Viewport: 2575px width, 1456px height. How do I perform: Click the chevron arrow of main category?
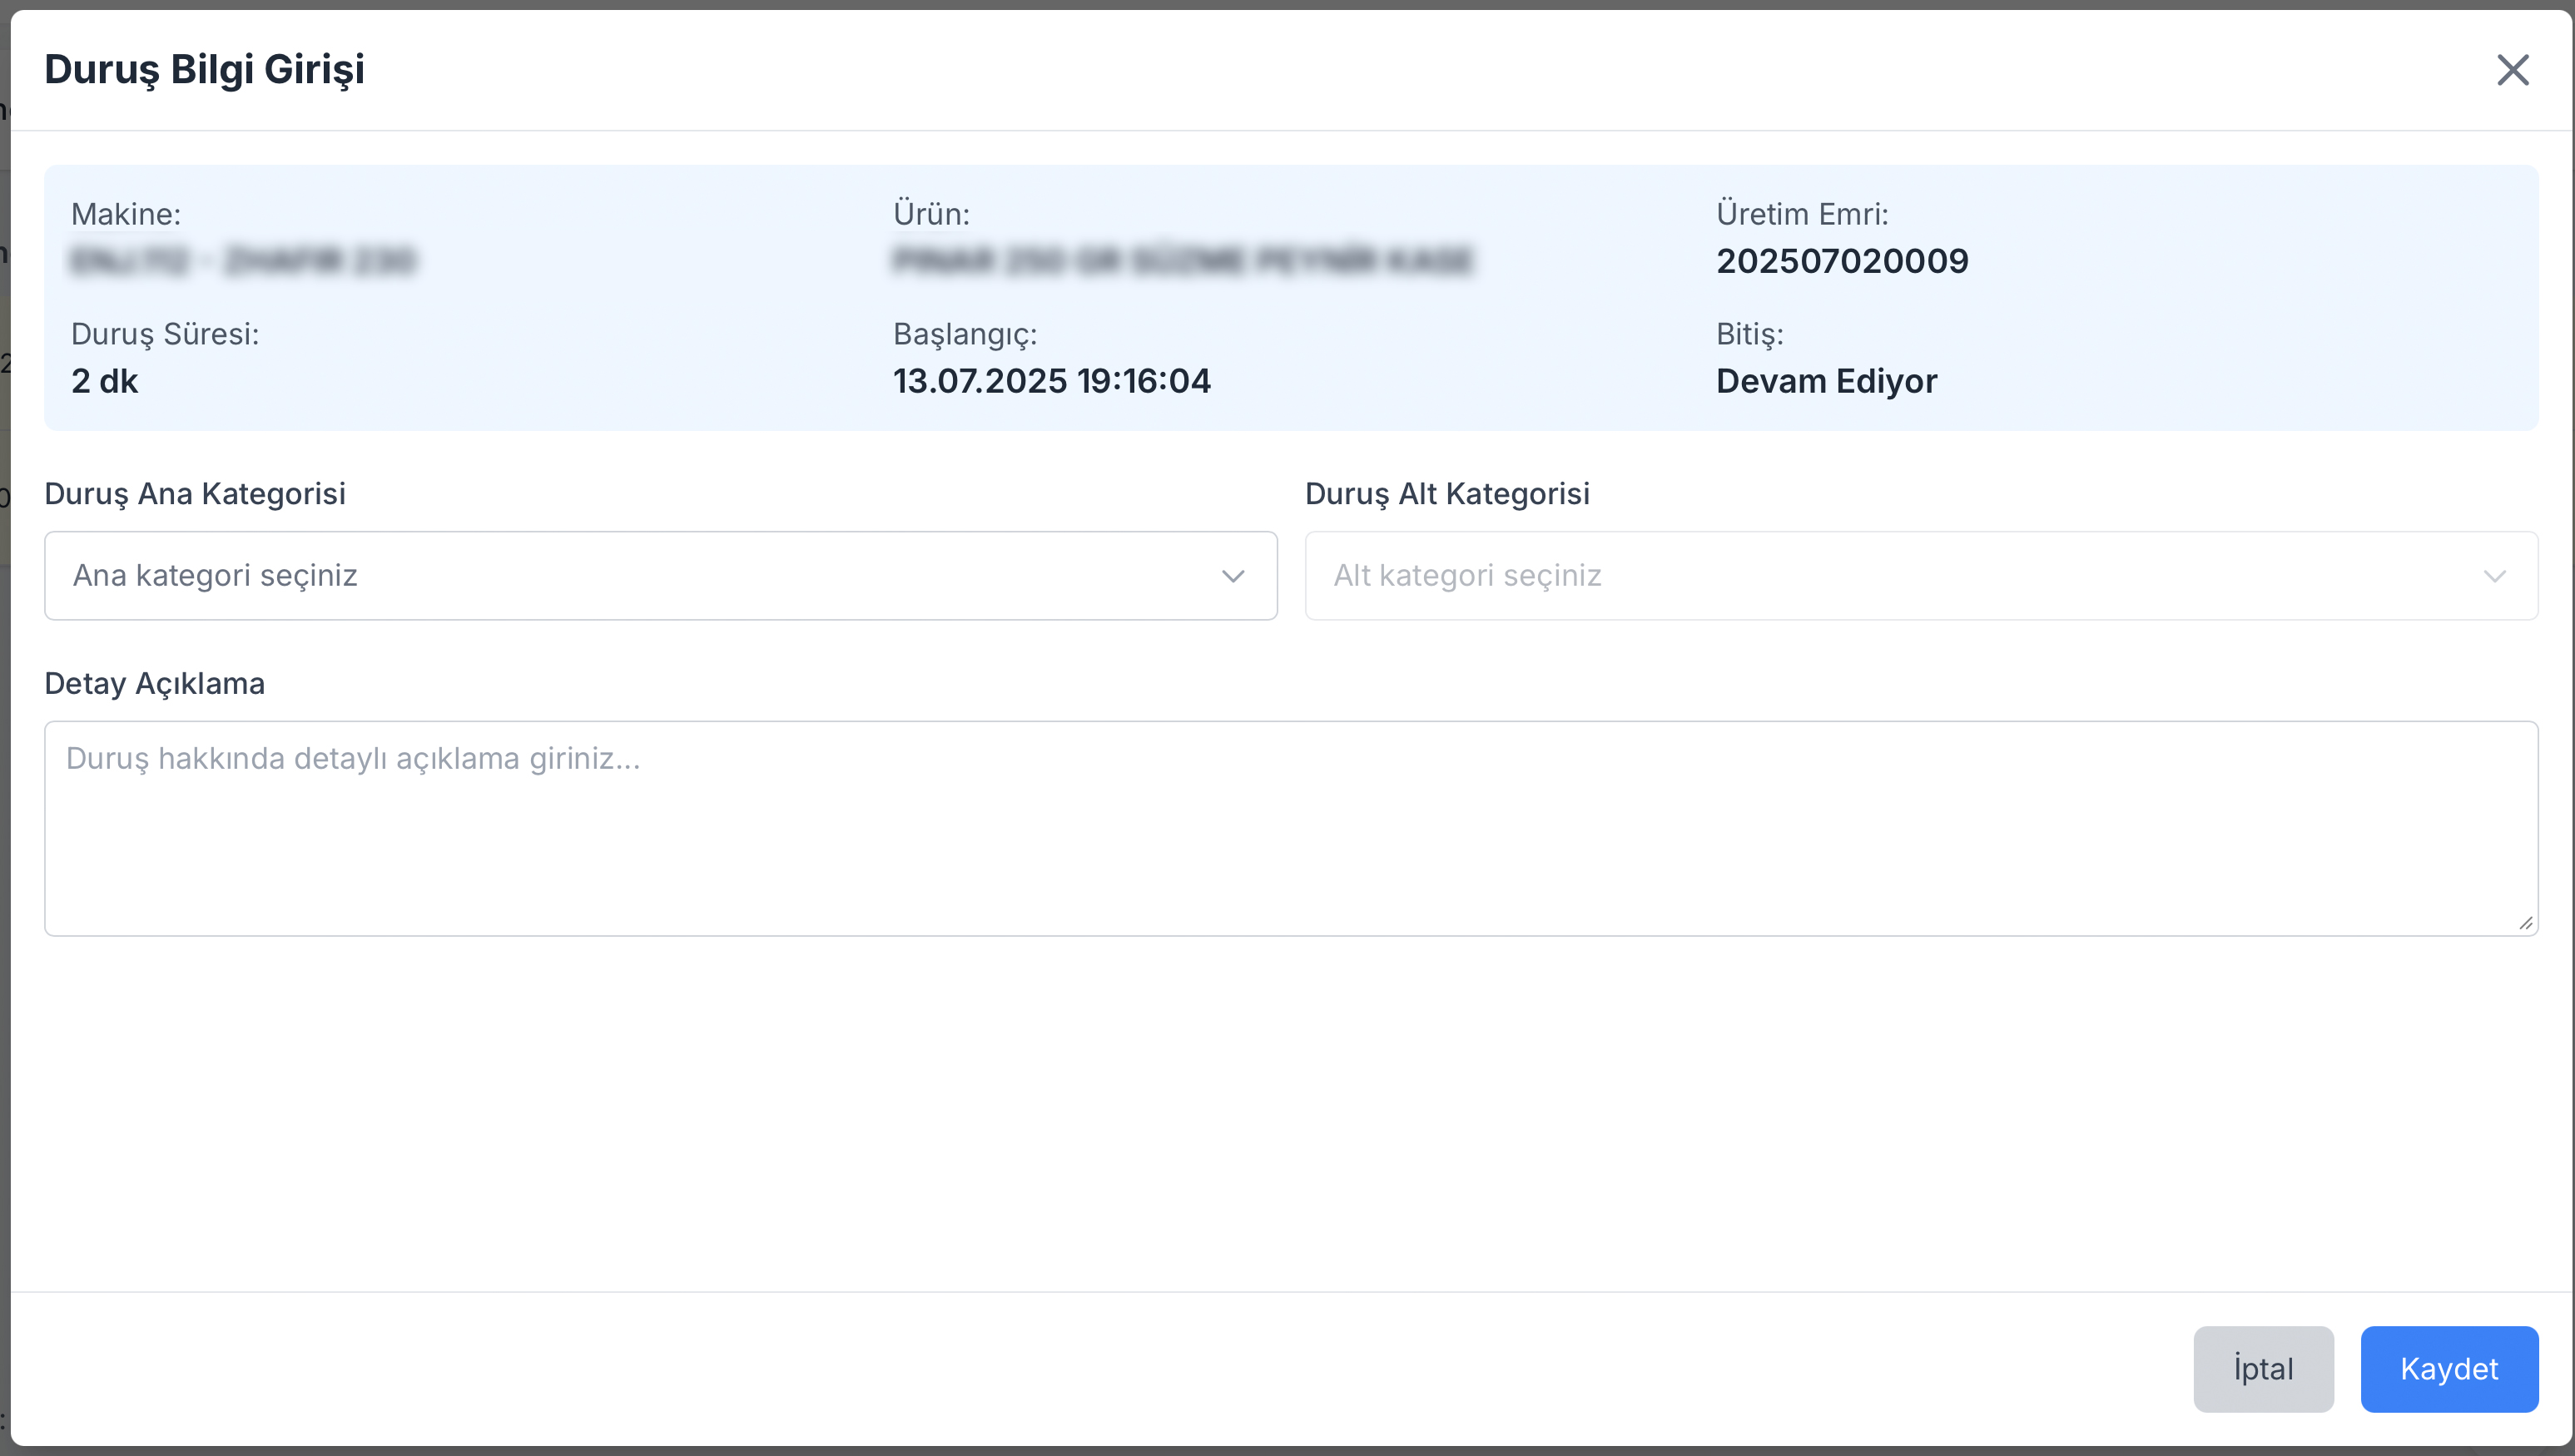(x=1233, y=576)
